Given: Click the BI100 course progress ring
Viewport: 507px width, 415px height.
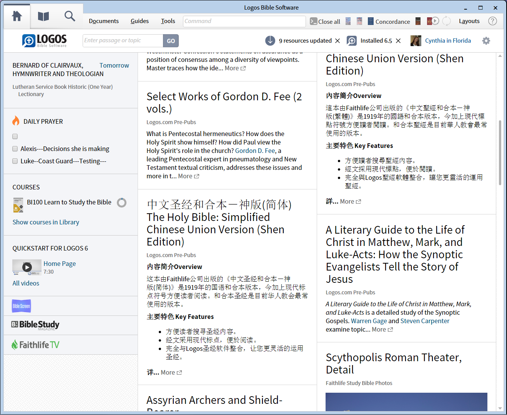Looking at the screenshot, I should (x=121, y=203).
